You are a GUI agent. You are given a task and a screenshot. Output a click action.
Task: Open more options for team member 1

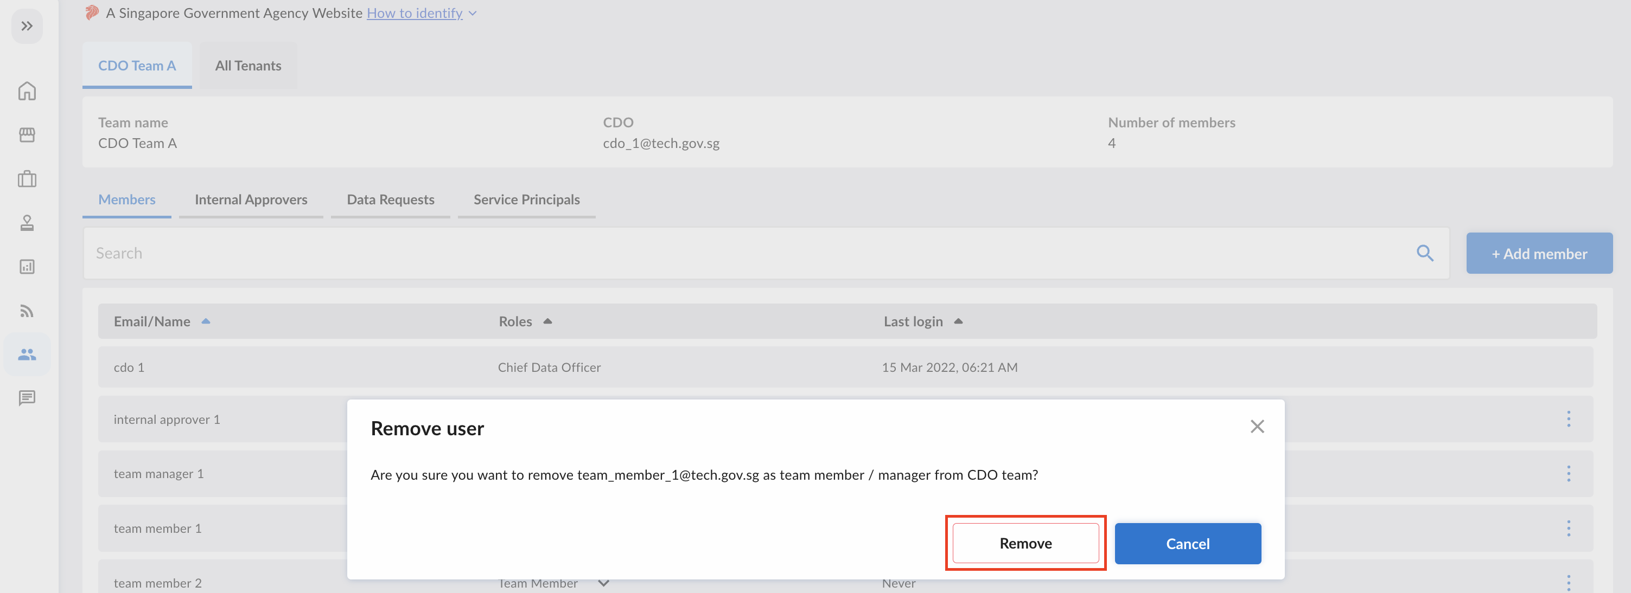click(x=1568, y=528)
